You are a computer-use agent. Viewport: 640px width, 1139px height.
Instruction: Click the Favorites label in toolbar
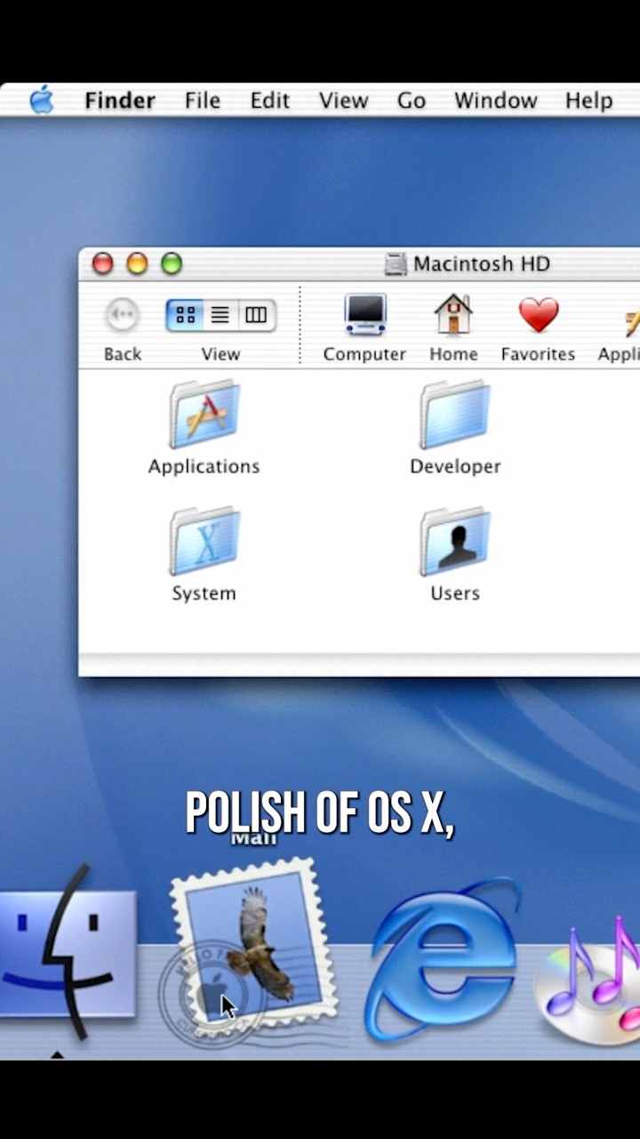[538, 354]
